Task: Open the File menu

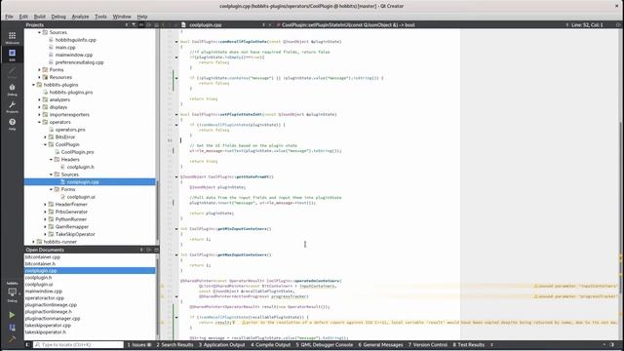Action: tap(9, 17)
